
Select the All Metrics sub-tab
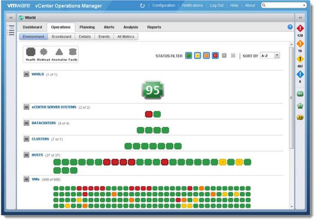click(126, 36)
